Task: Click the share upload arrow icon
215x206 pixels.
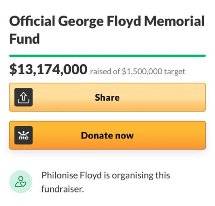Action: click(24, 97)
